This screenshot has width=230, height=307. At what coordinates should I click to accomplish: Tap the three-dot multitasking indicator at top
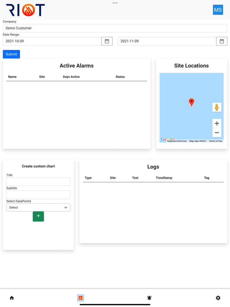(115, 3)
